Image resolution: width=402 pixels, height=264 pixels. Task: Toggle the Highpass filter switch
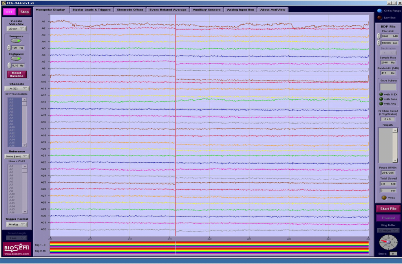pos(16,59)
